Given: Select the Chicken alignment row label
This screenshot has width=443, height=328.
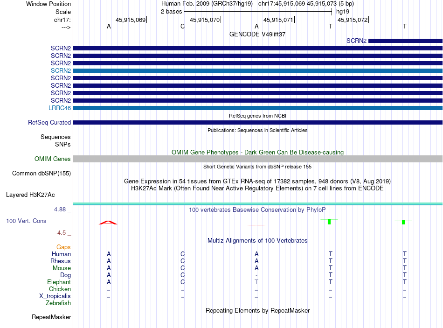Looking at the screenshot, I should click(60, 289).
